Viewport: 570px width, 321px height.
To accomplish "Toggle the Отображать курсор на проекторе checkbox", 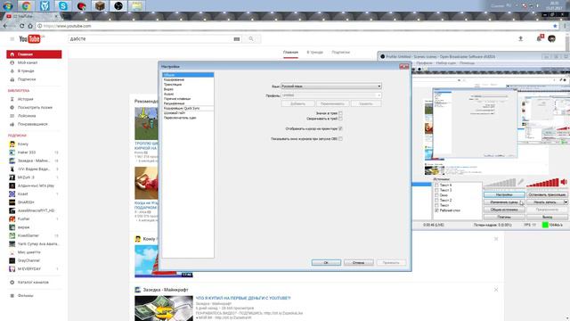I will click(340, 128).
